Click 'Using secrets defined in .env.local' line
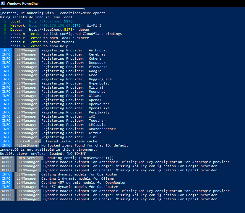The height and width of the screenshot is (213, 245). tap(36, 17)
